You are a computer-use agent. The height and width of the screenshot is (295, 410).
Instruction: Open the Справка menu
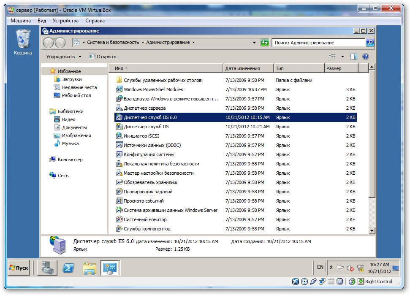95,21
